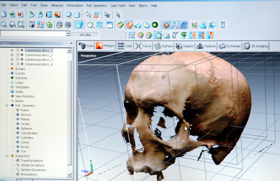Select craneomasculino1_2 in the tree
Screen dimensions: 280x181
39,55
